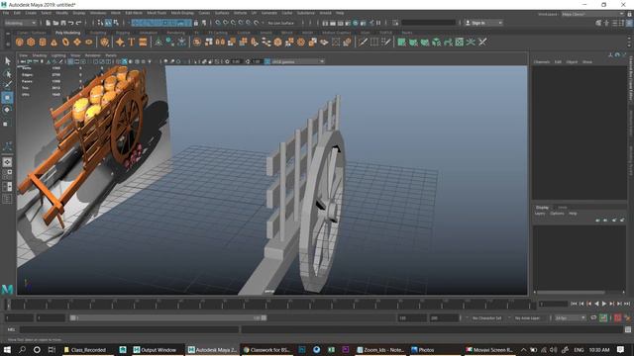Choose the Lasso select tool in toolbox
The width and height of the screenshot is (634, 356).
click(x=7, y=73)
